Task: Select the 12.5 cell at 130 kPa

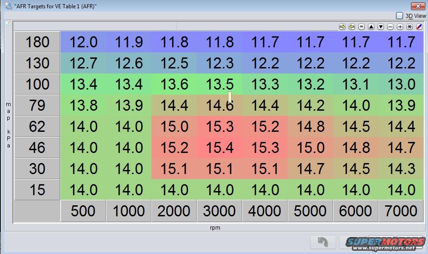Action: point(174,63)
